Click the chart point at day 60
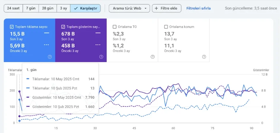 173,86
